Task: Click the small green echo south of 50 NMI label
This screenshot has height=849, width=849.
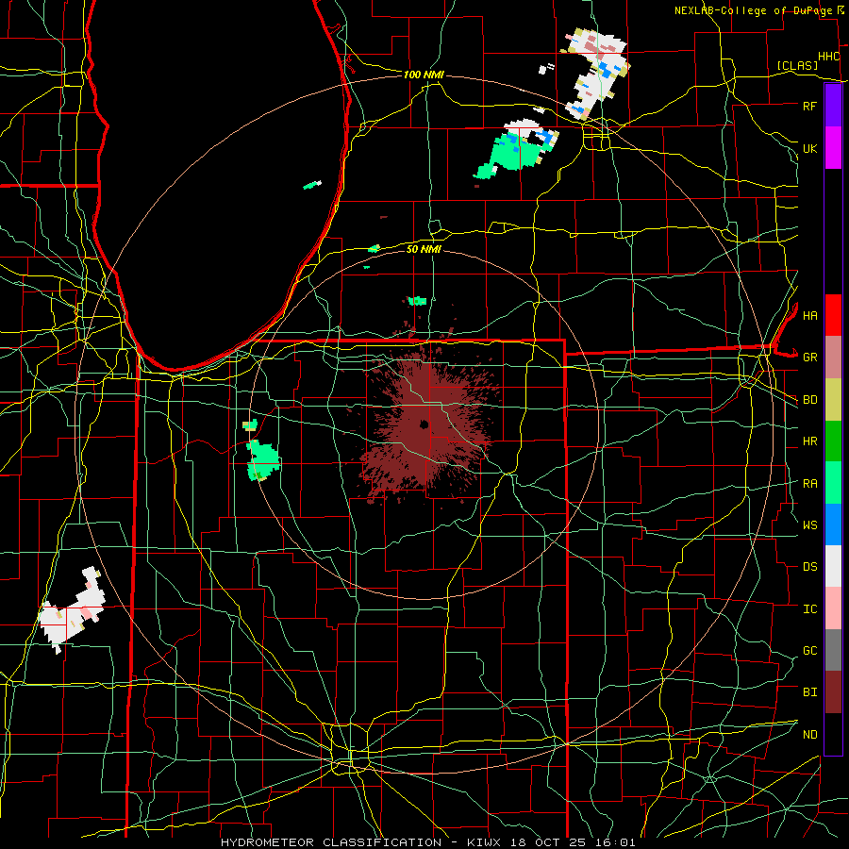Action: [417, 301]
